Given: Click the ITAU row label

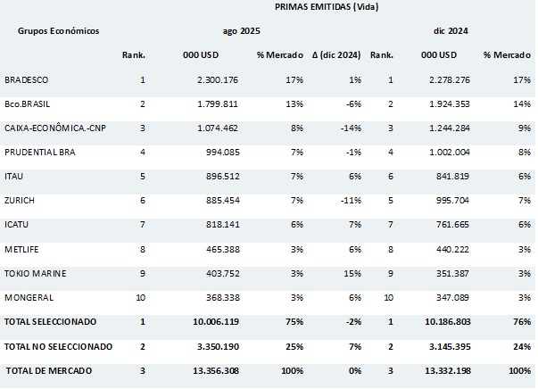Looking at the screenshot, I should coord(13,177).
